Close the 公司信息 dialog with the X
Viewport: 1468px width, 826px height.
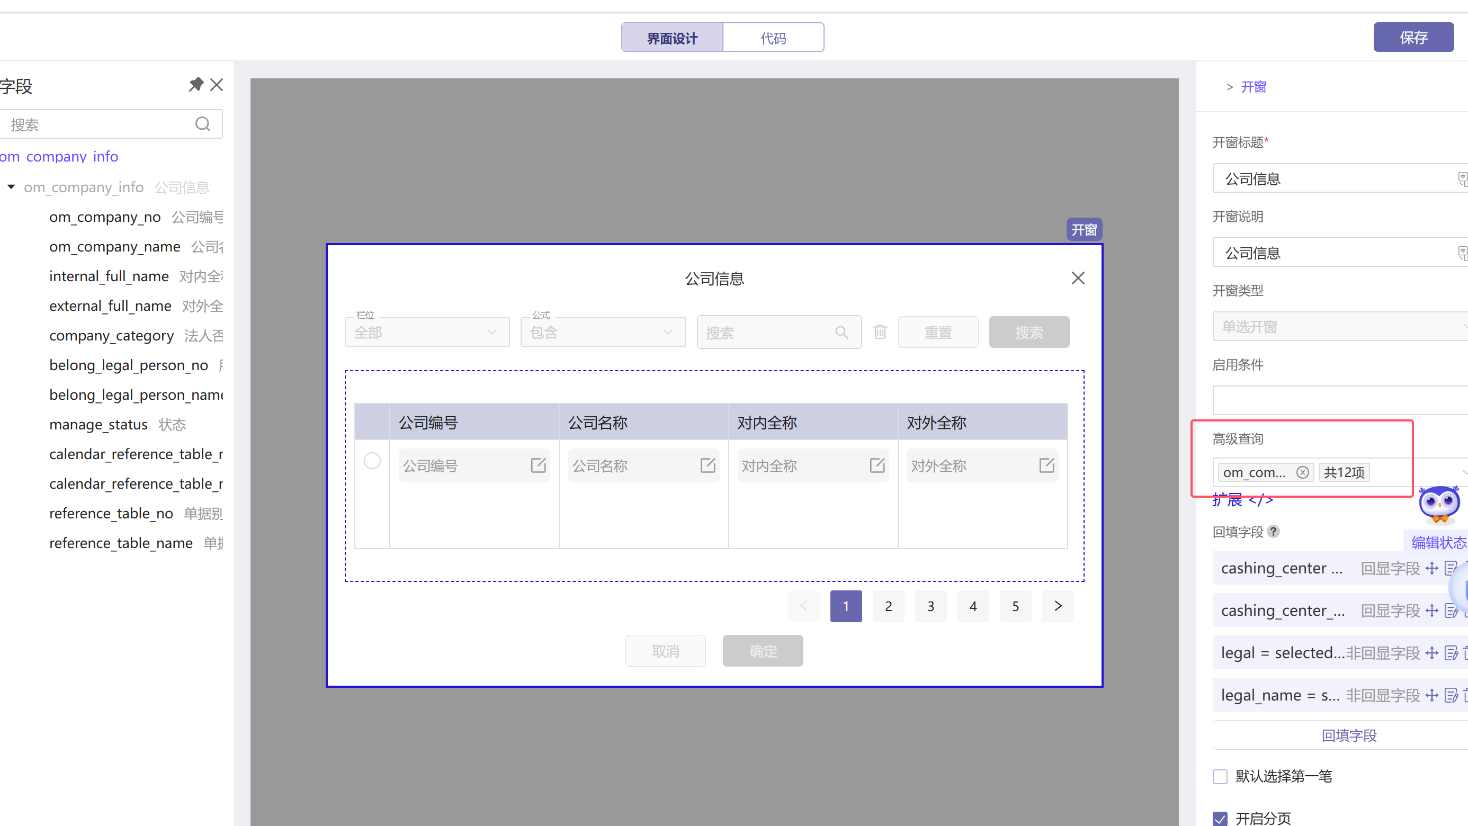[x=1078, y=278]
